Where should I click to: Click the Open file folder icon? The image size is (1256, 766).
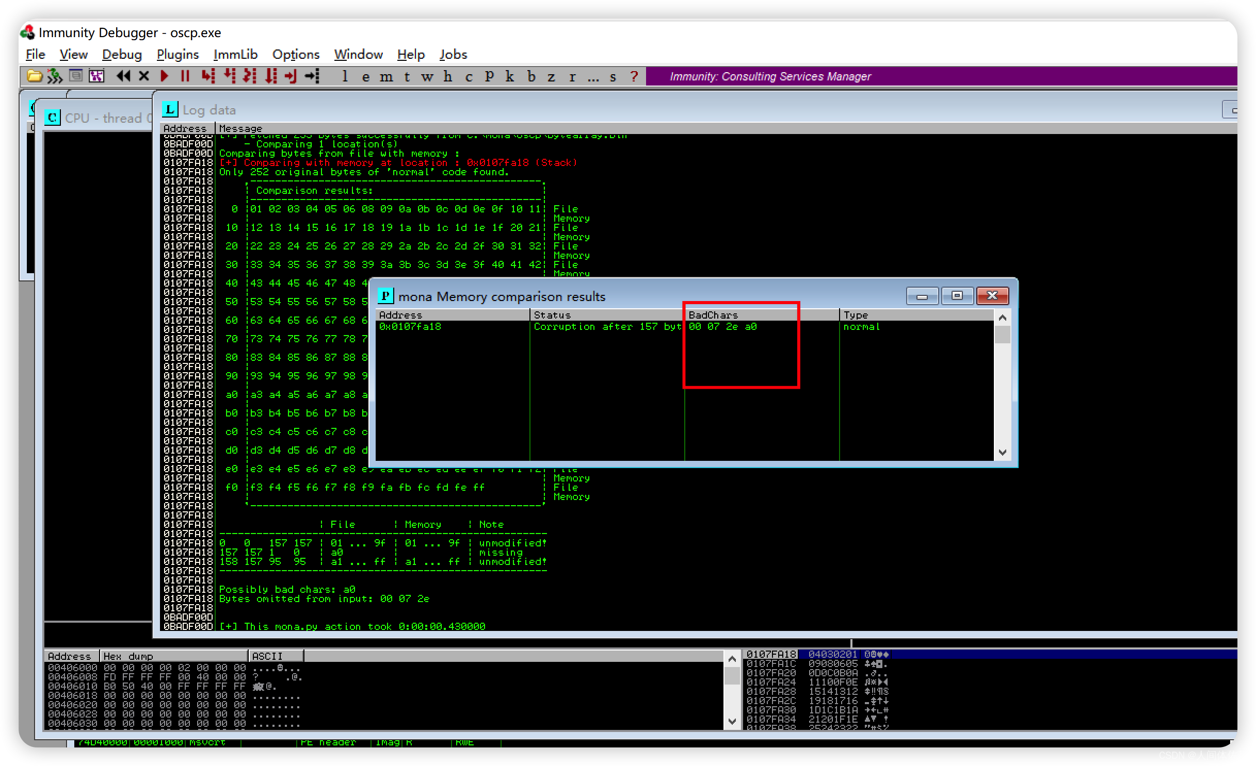tap(34, 76)
